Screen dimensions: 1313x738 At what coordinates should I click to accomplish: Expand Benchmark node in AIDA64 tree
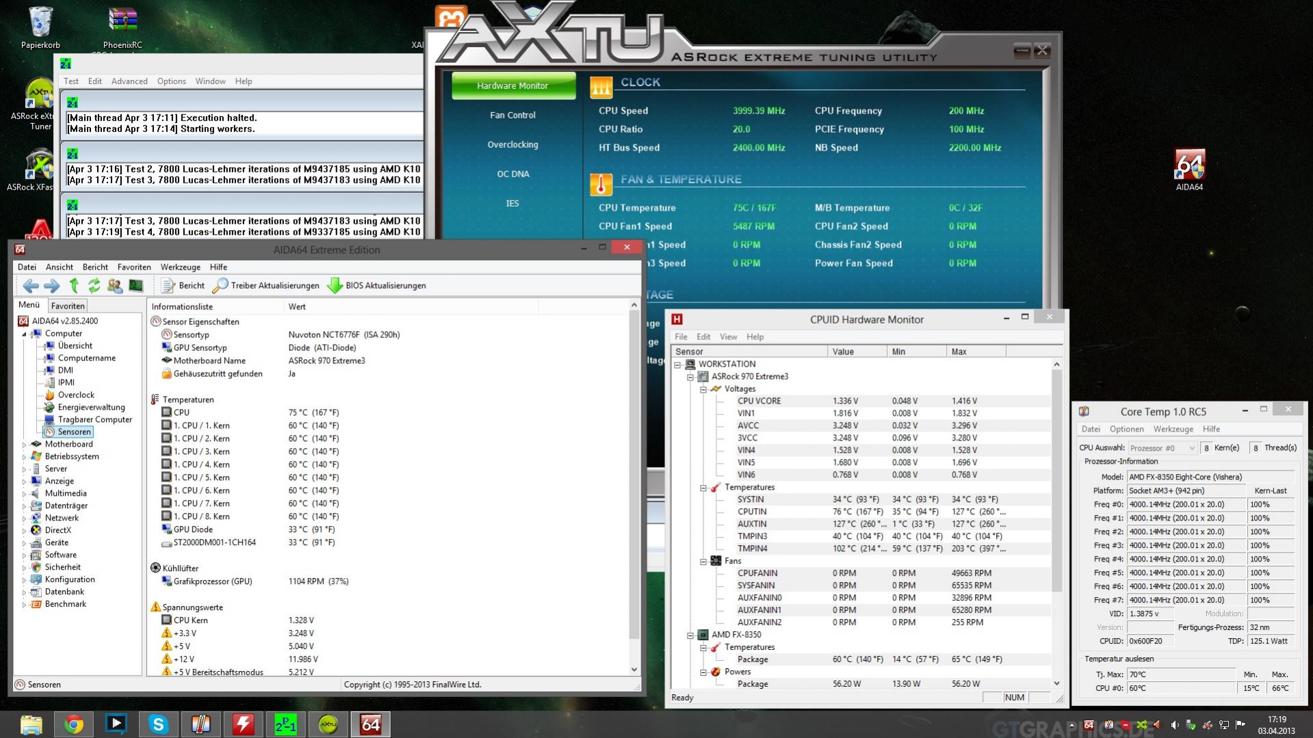pos(25,605)
